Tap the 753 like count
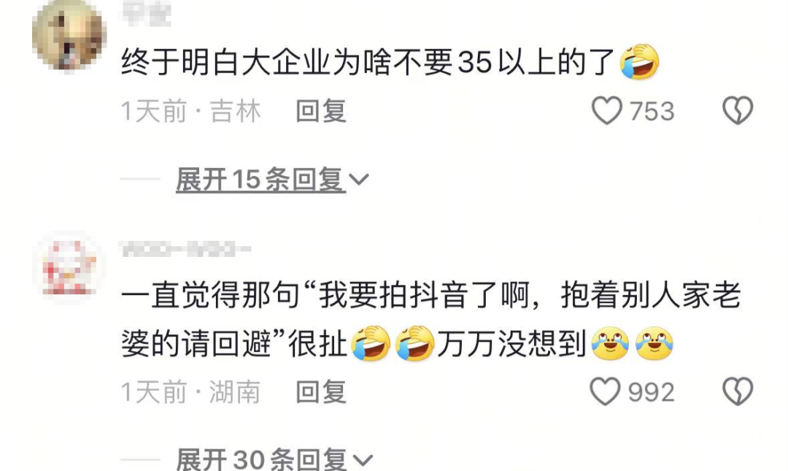 (x=652, y=111)
